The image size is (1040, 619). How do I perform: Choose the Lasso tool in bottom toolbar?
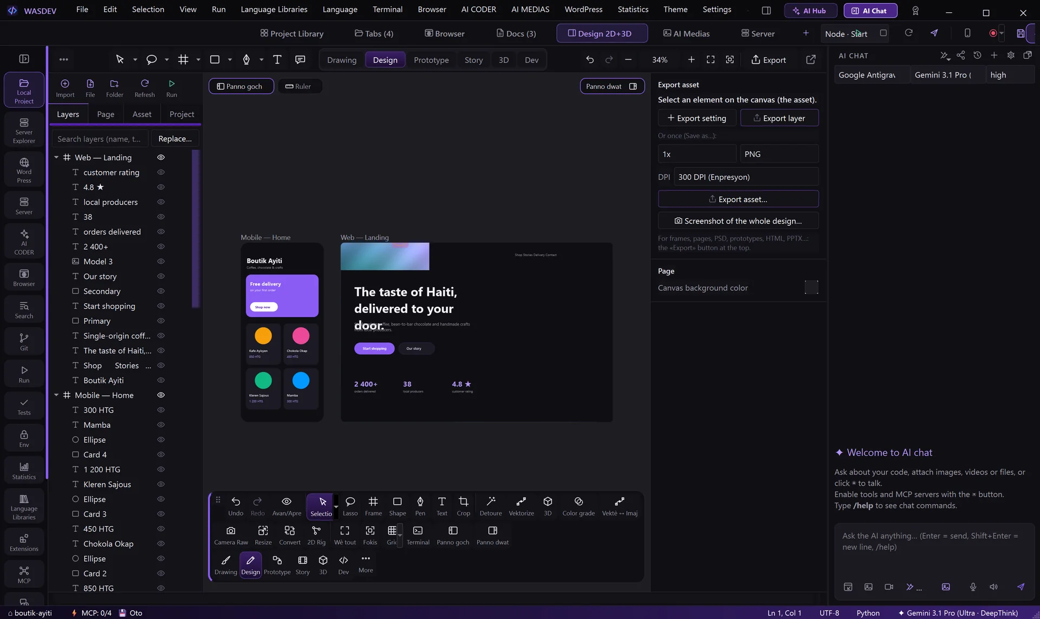click(x=350, y=506)
